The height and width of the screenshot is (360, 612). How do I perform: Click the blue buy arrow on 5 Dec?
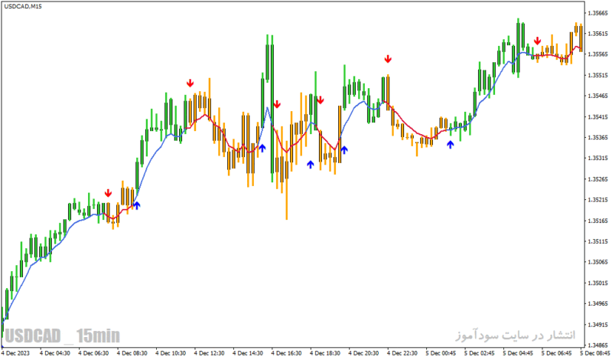[451, 145]
